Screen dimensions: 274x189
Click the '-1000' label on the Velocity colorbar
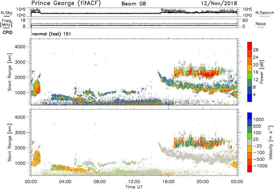pyautogui.click(x=260, y=166)
